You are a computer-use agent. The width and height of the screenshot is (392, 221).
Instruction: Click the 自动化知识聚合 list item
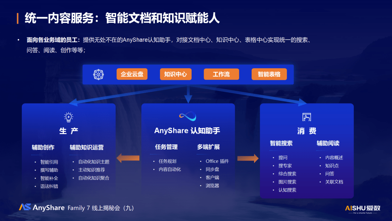click(94, 178)
